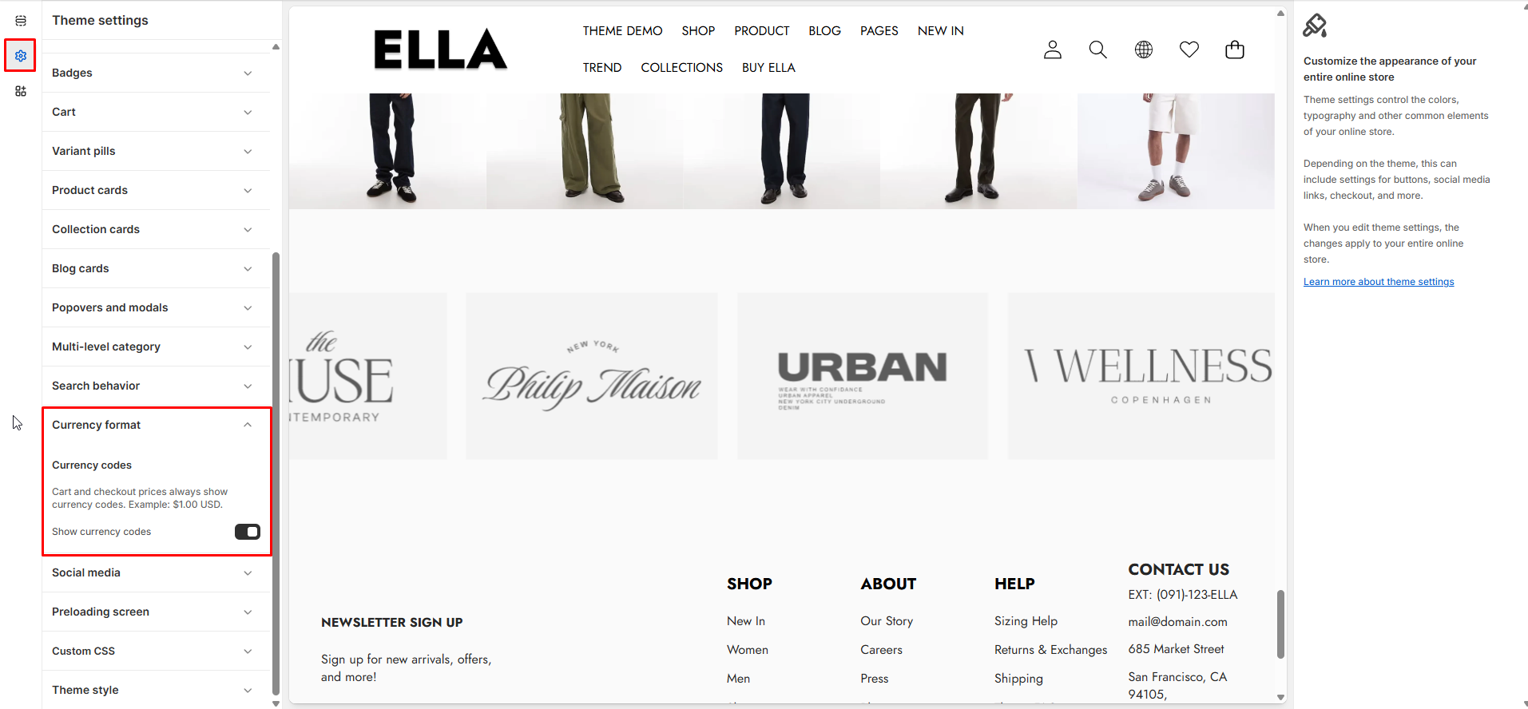This screenshot has width=1528, height=709.
Task: Open the shopping bag cart icon
Action: [x=1235, y=50]
